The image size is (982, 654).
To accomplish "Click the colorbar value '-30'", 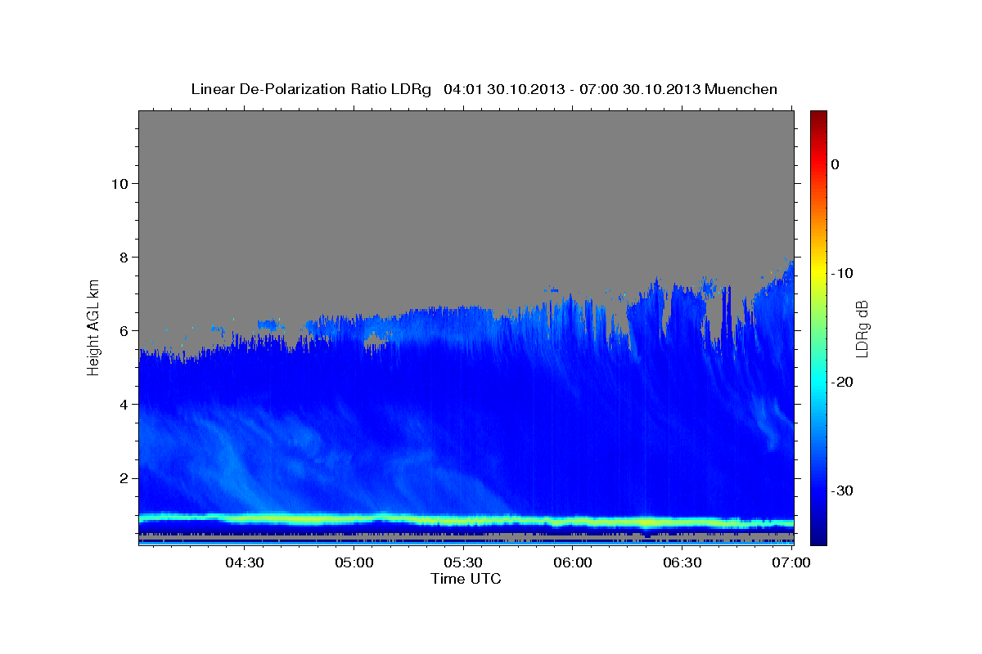I will [x=842, y=490].
